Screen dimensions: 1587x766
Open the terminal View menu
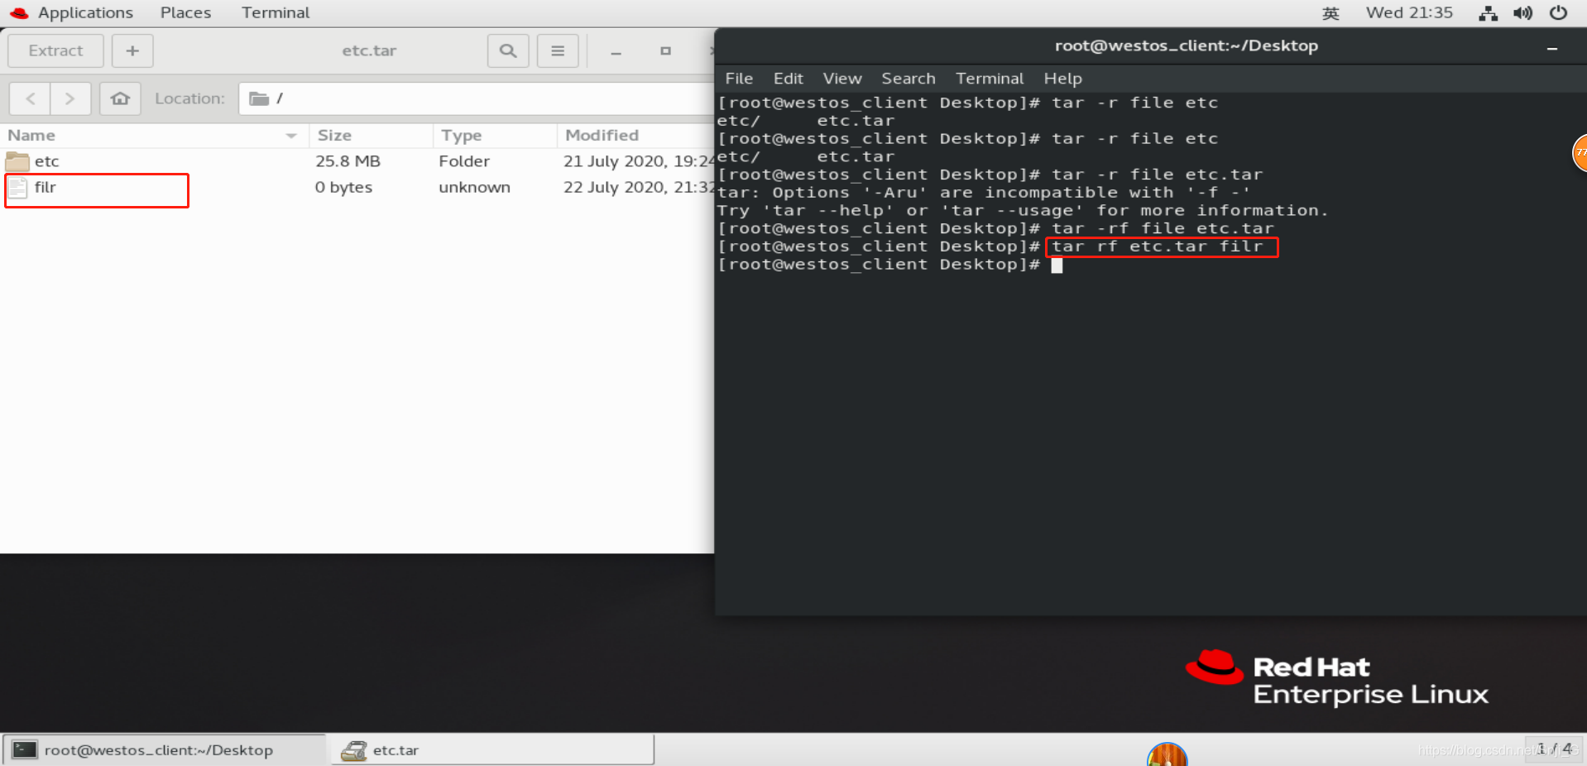pyautogui.click(x=842, y=79)
